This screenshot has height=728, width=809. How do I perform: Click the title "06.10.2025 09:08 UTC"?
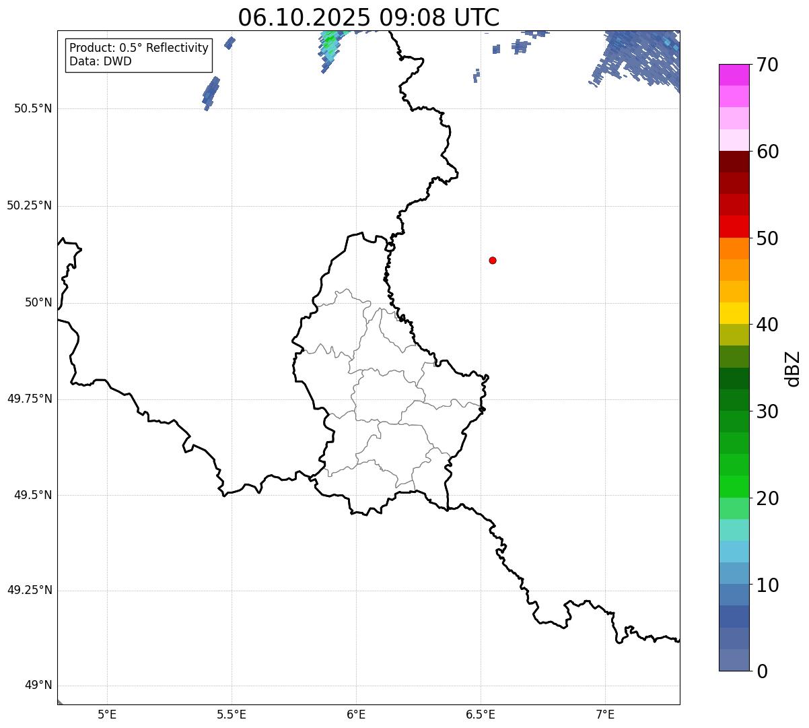369,18
